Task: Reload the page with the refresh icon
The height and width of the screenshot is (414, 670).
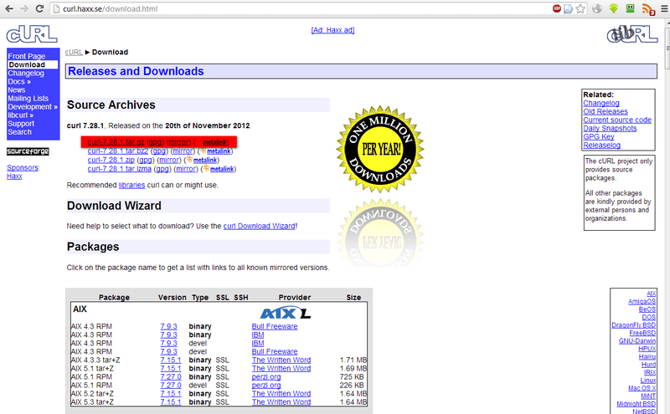Action: click(x=39, y=8)
